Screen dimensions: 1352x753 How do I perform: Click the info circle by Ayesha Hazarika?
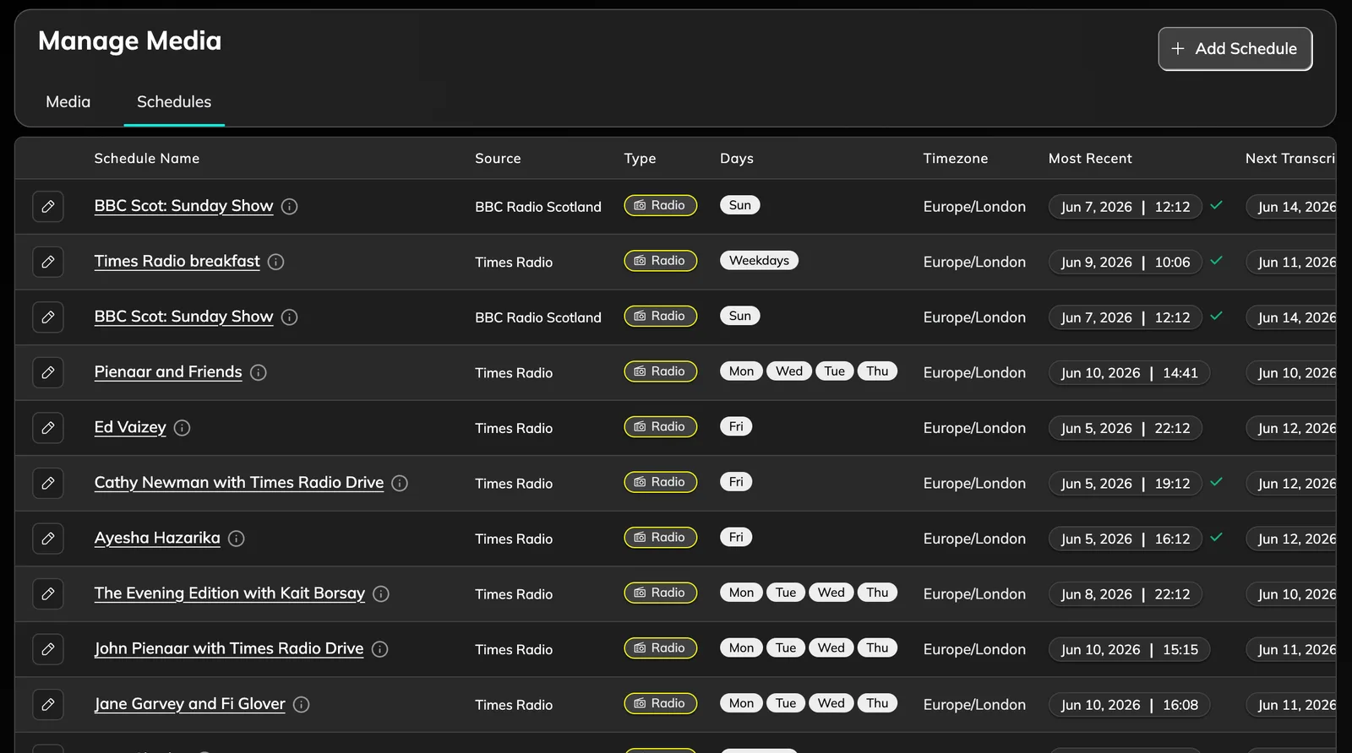(x=237, y=539)
